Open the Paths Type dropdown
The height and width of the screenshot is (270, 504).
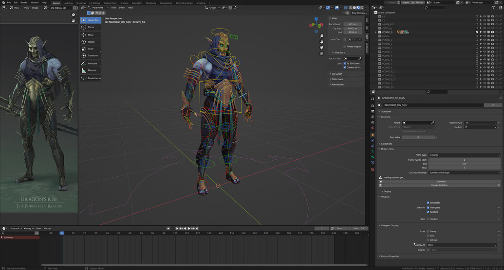(465, 155)
